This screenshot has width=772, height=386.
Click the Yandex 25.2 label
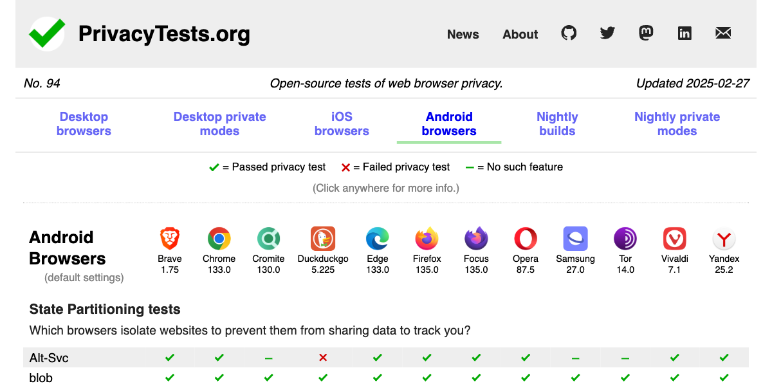724,264
